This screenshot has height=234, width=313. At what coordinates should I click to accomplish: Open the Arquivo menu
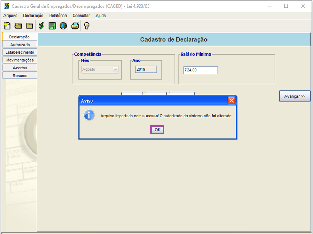coord(10,16)
